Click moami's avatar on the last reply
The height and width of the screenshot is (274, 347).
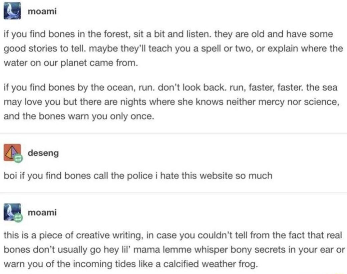pyautogui.click(x=12, y=212)
